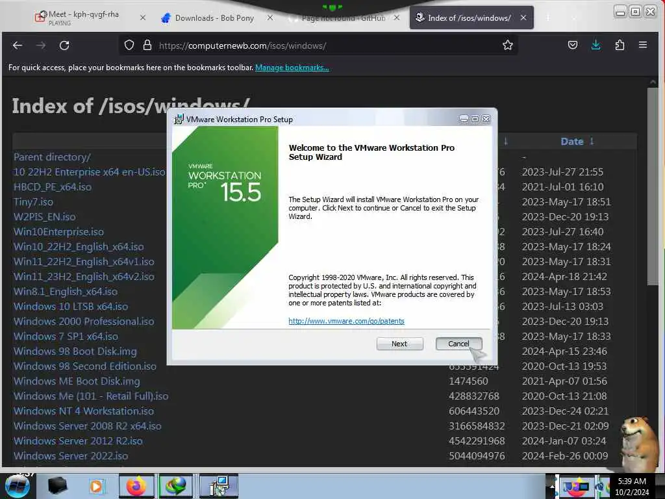Select VMware installer taskbar icon
This screenshot has width=665, height=499.
219,486
